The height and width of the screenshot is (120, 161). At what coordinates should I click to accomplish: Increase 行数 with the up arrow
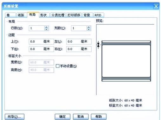(47, 27)
